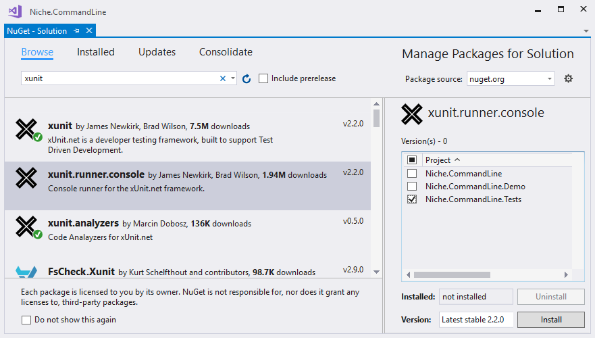This screenshot has width=595, height=338.
Task: Click the Manage Packages for Solution heading
Action: pyautogui.click(x=488, y=54)
